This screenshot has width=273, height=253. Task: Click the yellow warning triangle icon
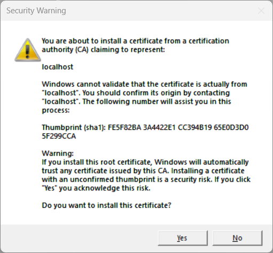(28, 50)
